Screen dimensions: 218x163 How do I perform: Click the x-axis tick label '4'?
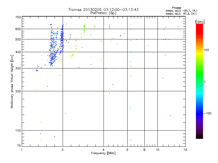[x=104, y=150]
